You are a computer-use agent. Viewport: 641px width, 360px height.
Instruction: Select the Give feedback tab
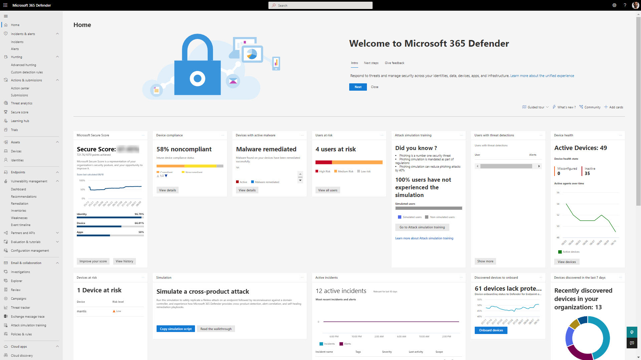[x=394, y=63]
